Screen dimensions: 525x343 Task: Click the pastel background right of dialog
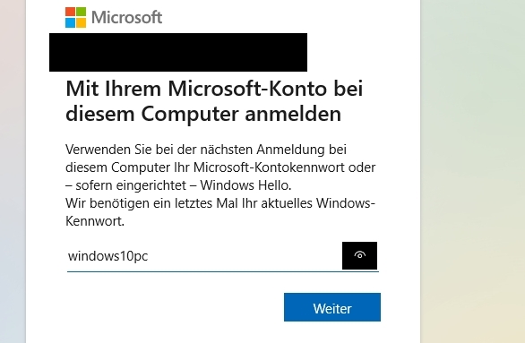tap(472, 167)
